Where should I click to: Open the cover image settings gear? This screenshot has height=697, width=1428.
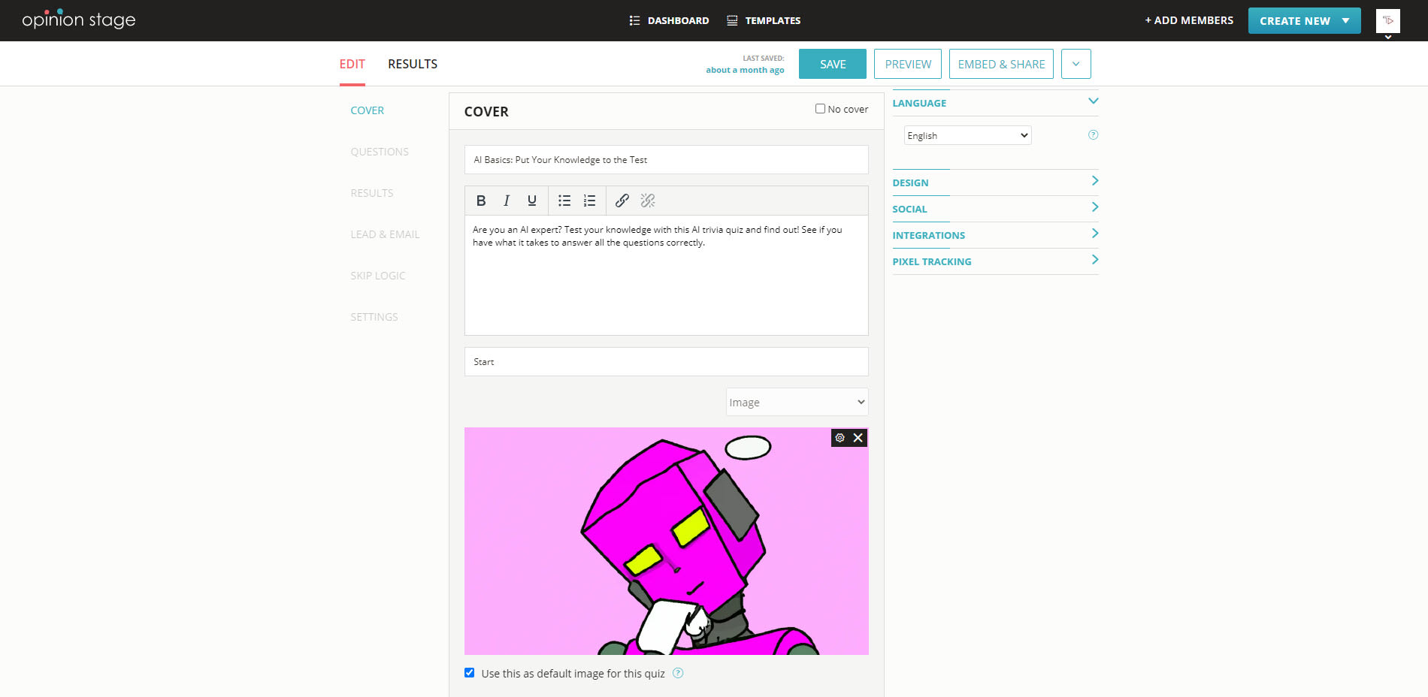[840, 437]
